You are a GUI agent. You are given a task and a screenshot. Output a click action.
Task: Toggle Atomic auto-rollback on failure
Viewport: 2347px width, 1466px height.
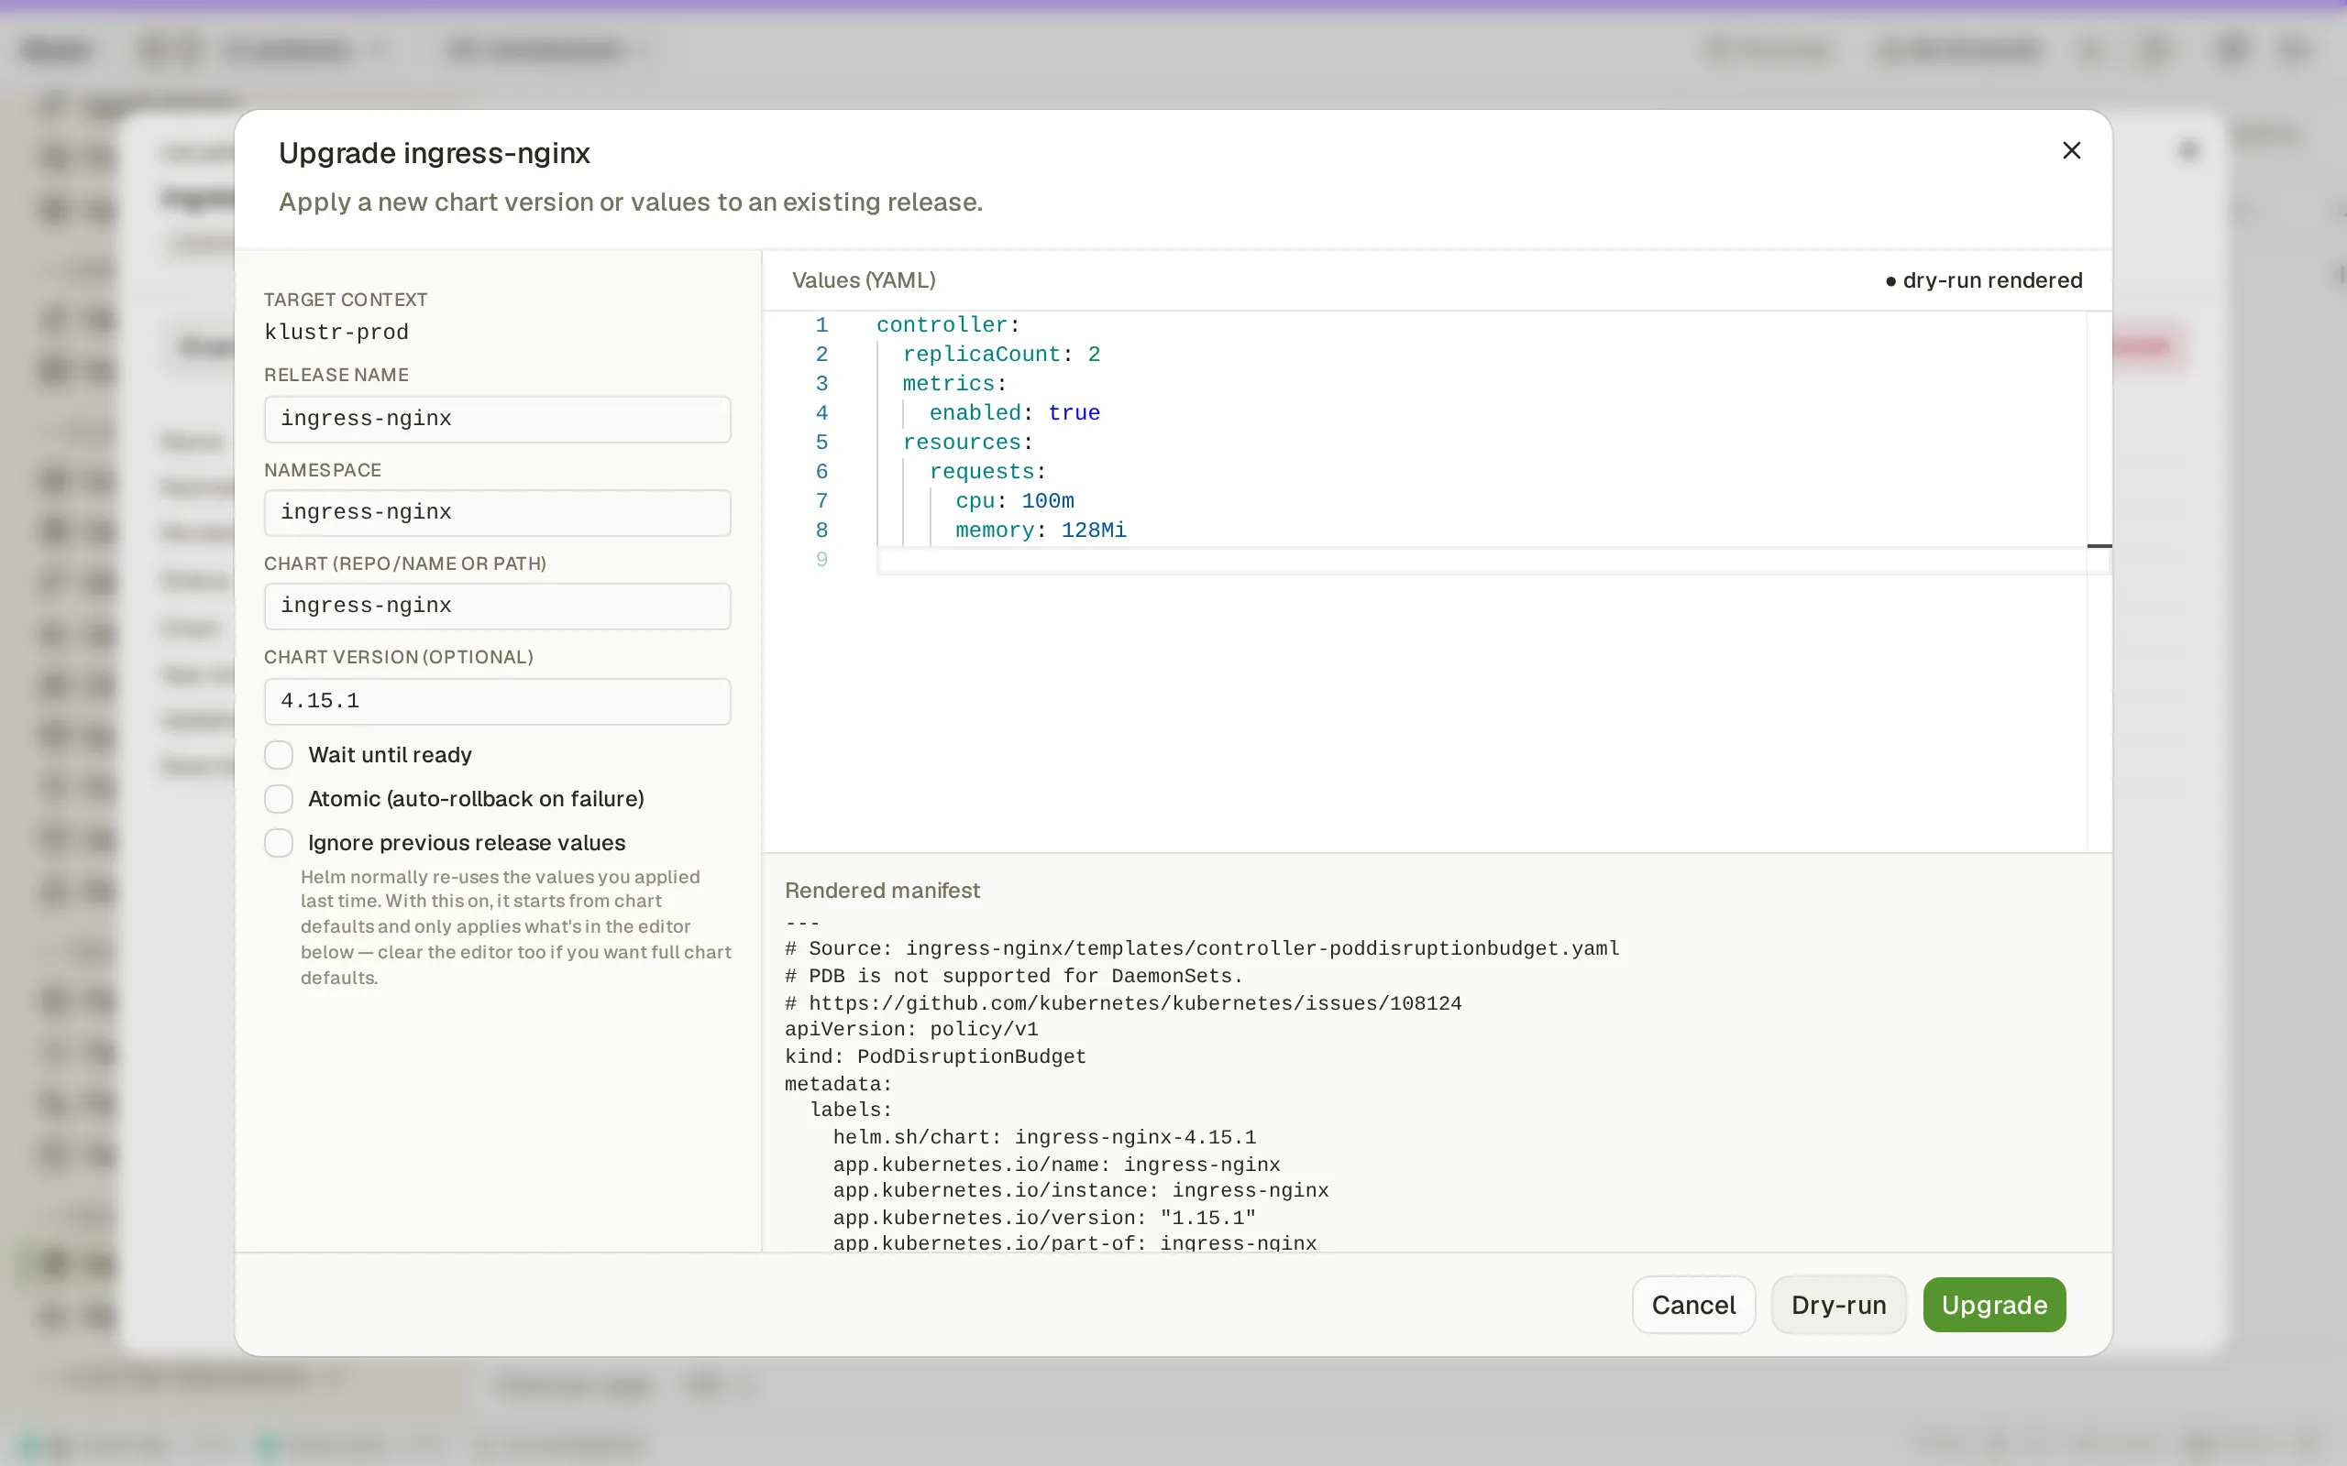(x=279, y=799)
